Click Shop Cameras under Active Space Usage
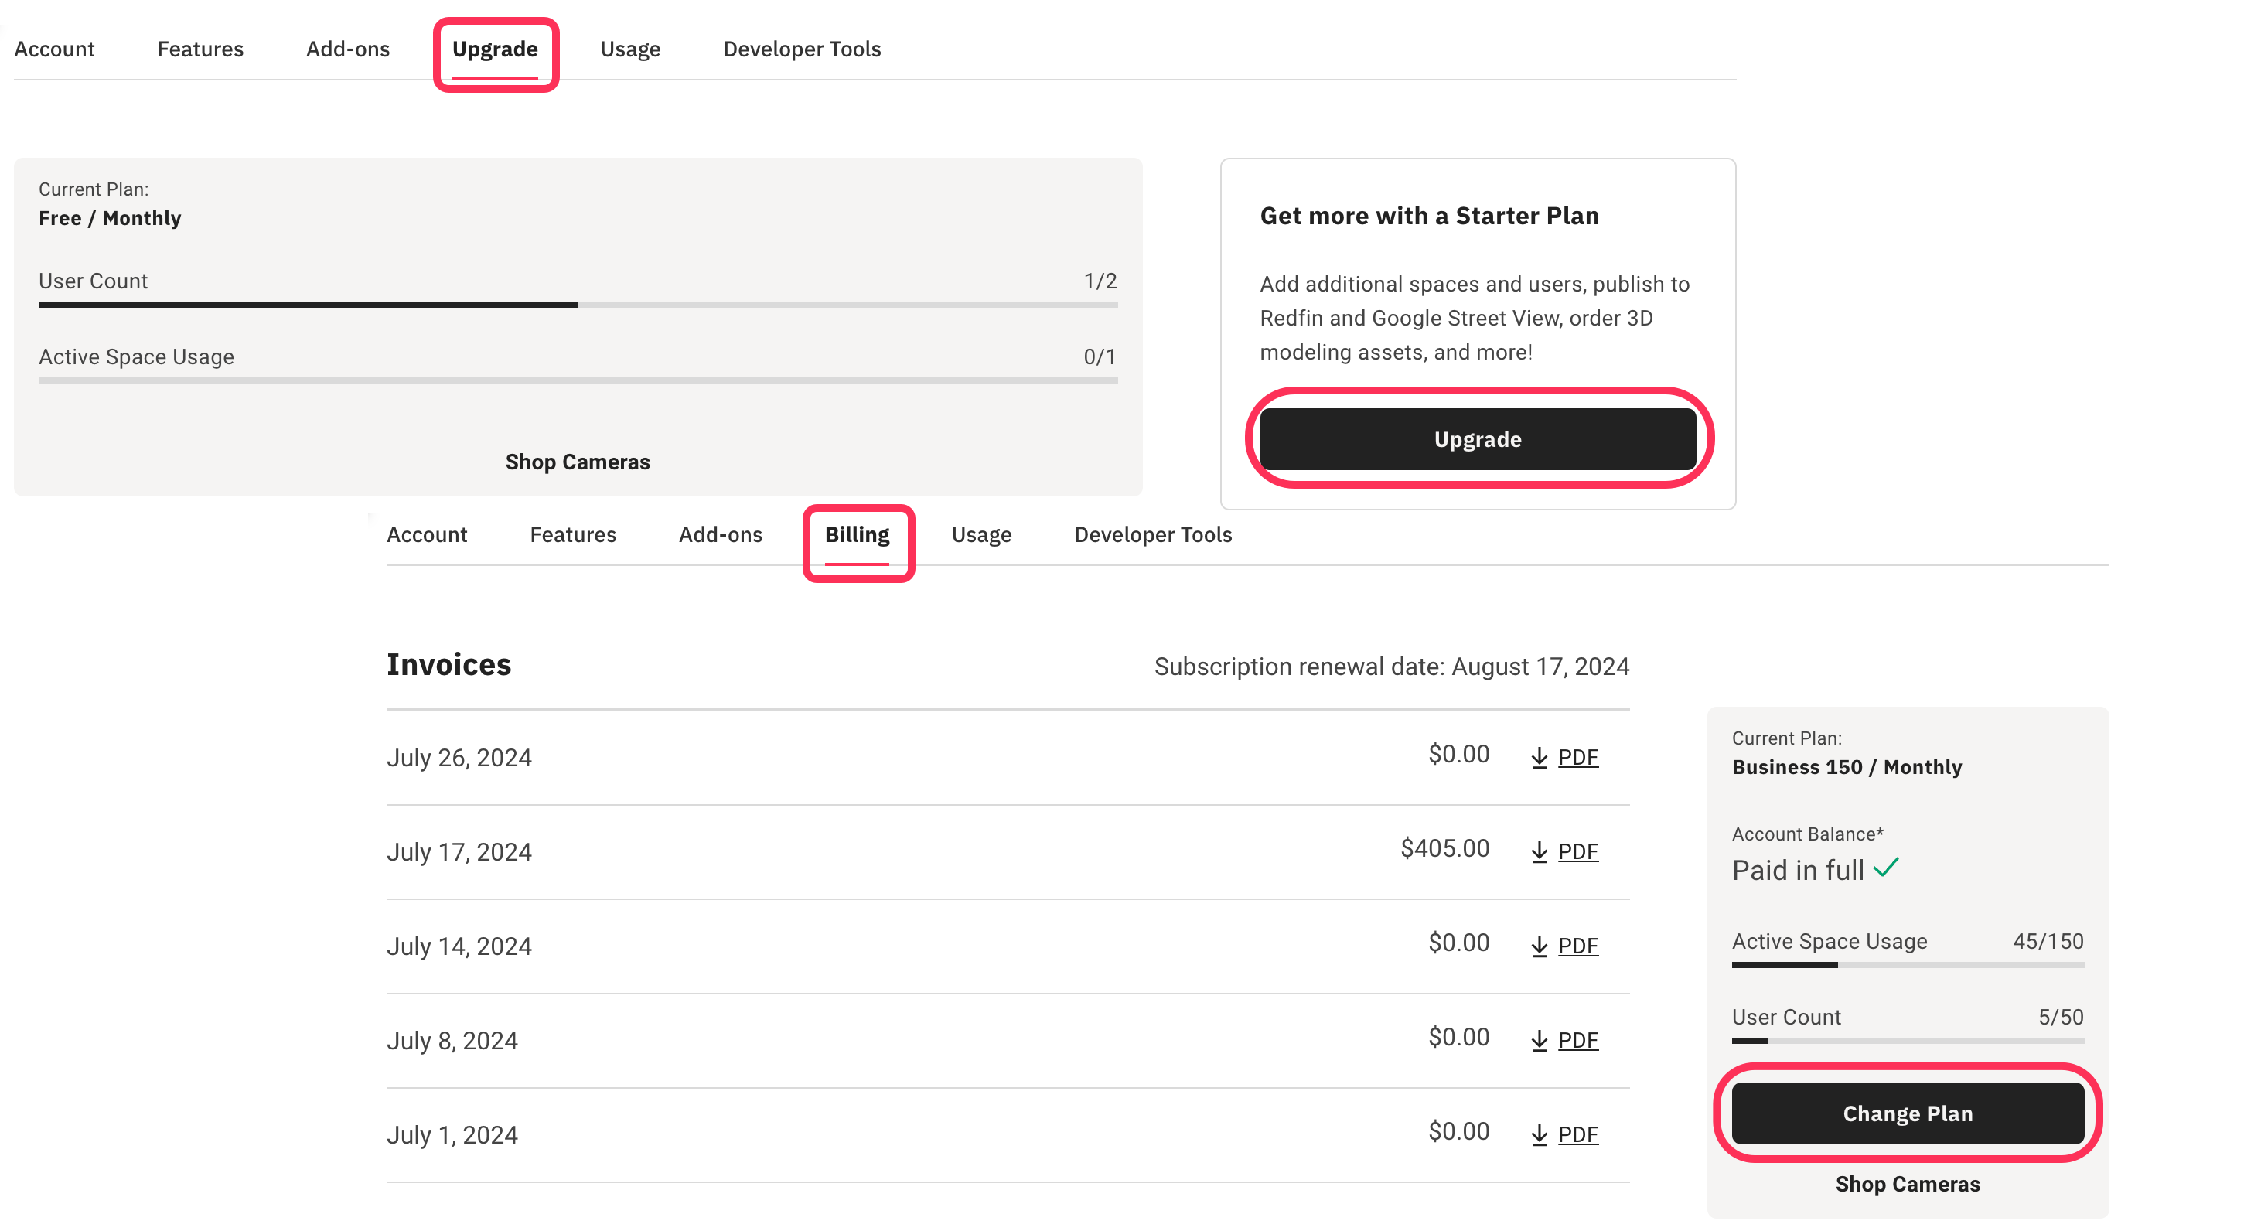The height and width of the screenshot is (1231, 2244). coord(578,462)
